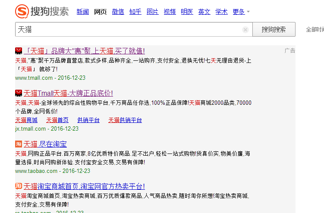The width and height of the screenshot is (324, 213).
Task: Switch to 微信 search
Action: click(x=118, y=12)
